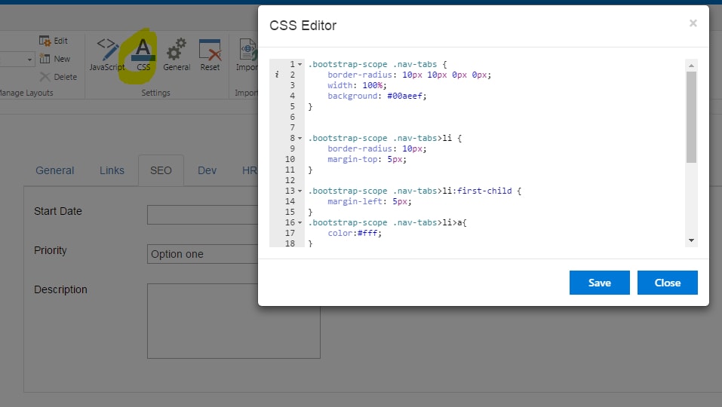The image size is (722, 407).
Task: Switch to the Links tab
Action: point(112,170)
